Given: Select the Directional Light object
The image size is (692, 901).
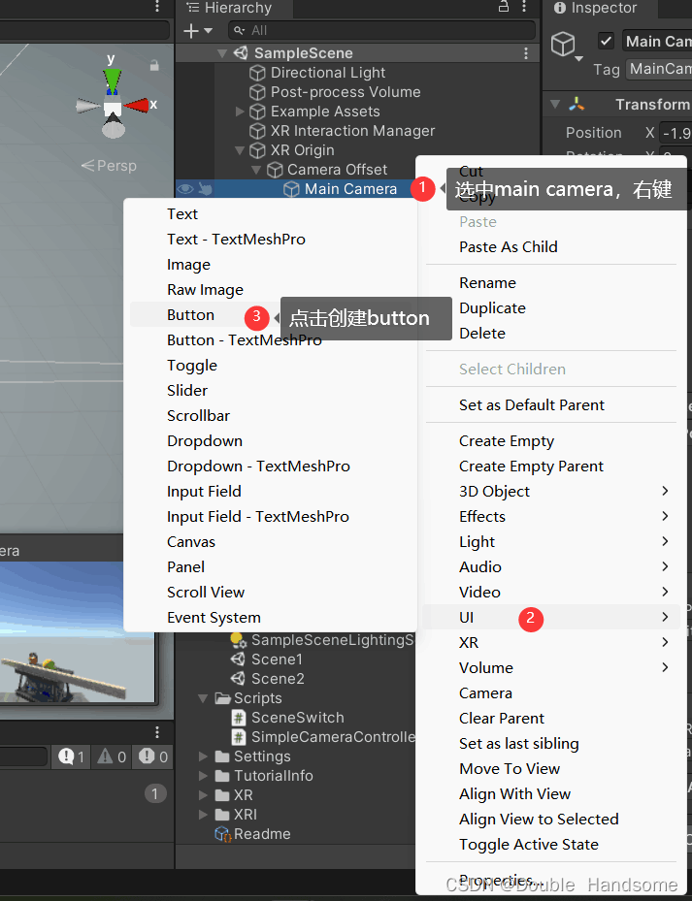Looking at the screenshot, I should pos(328,73).
